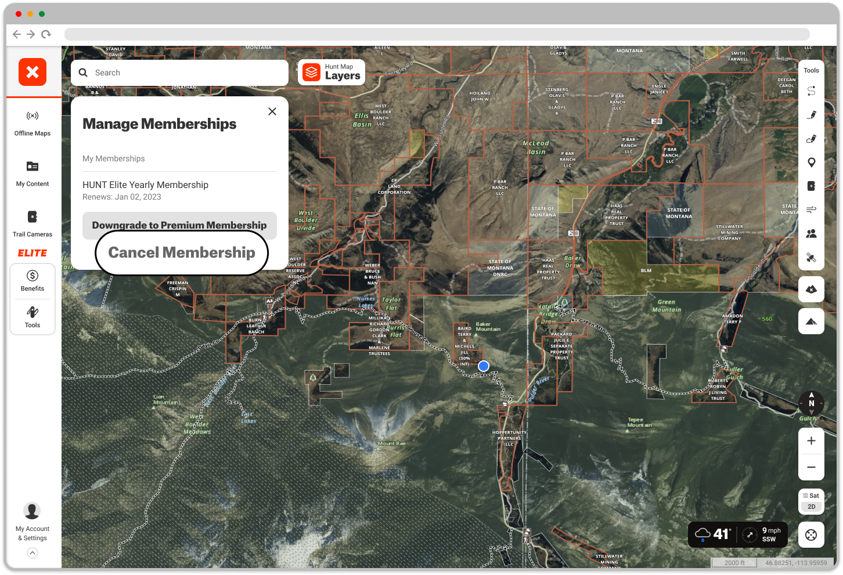The image size is (843, 575).
Task: Open Elite Benefits
Action: point(33,281)
